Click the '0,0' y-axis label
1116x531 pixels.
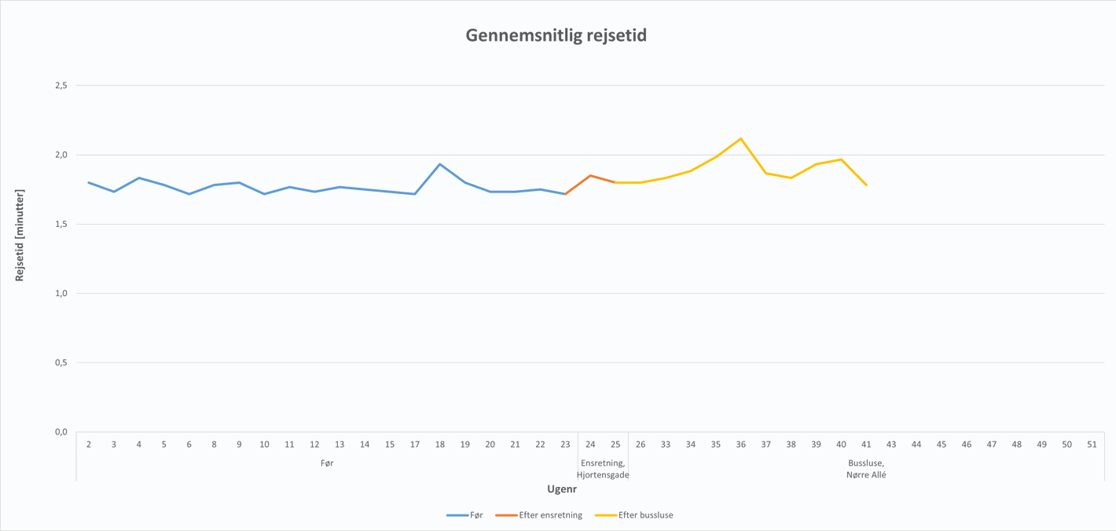tap(61, 432)
